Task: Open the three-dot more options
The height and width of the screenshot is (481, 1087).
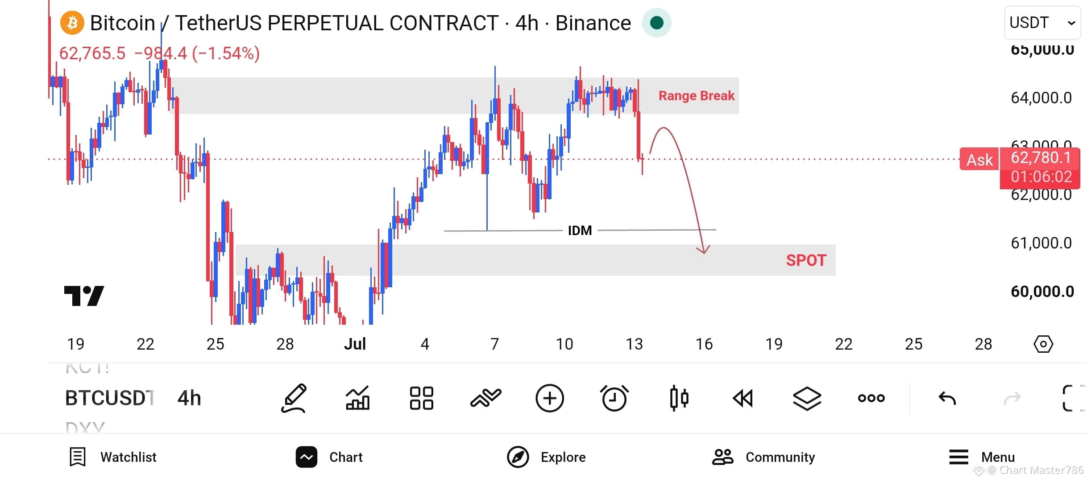Action: coord(871,398)
